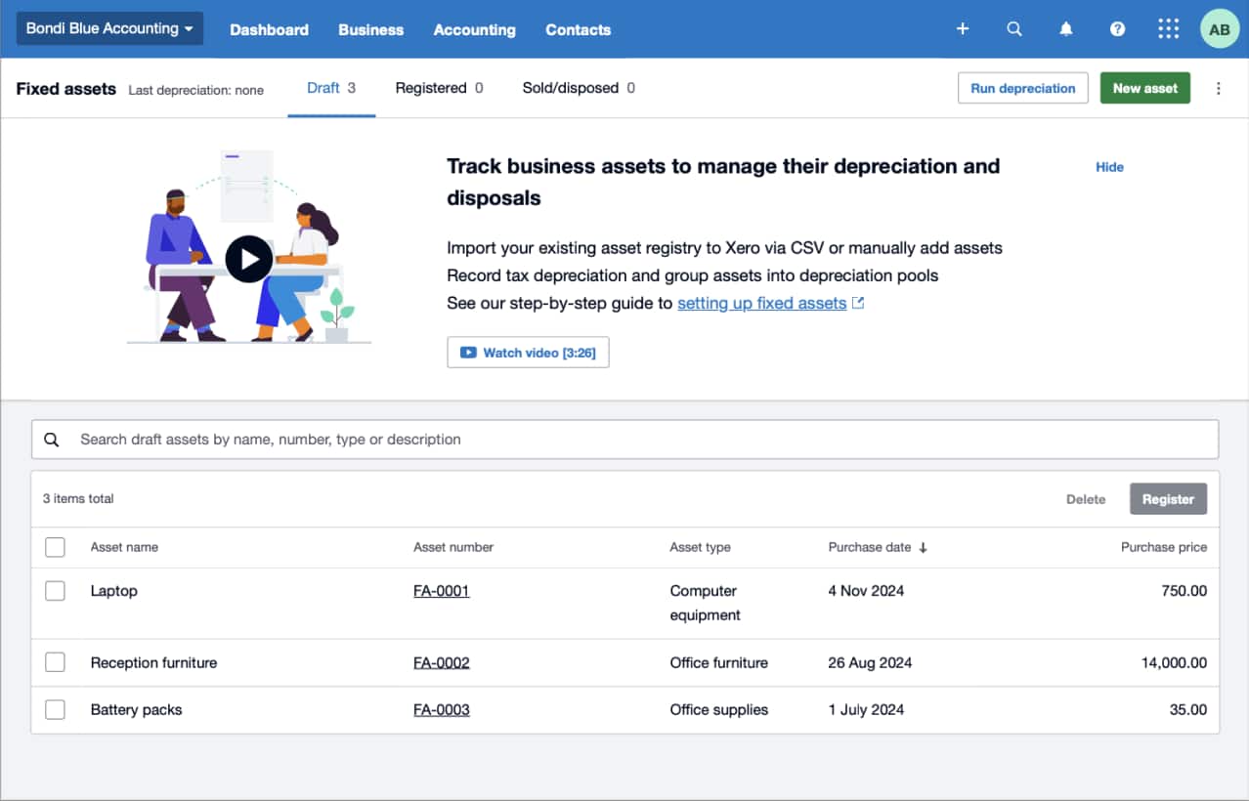Switch to the Registered tab

[x=439, y=88]
